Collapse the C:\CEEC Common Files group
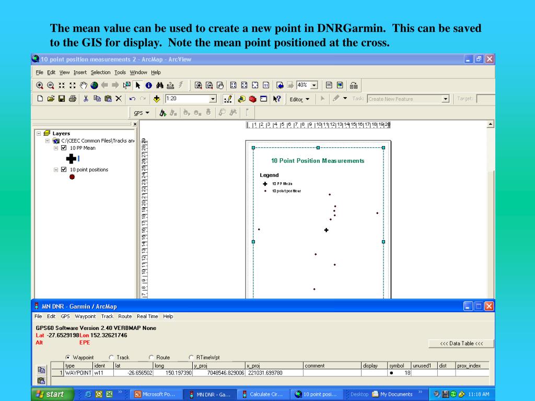 (x=48, y=140)
